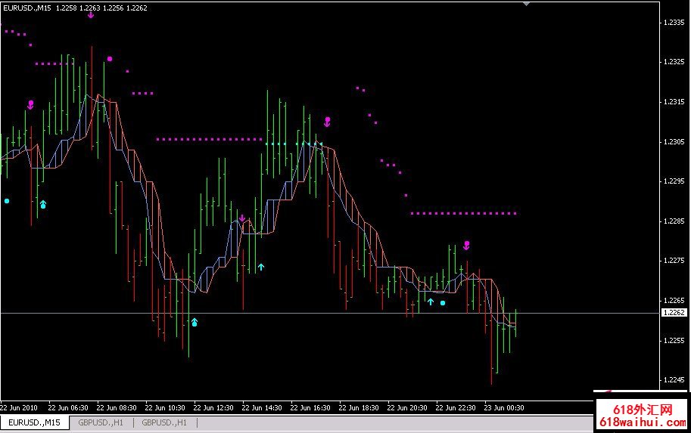
Task: Select the 1.2245 price scale label
Action: click(x=674, y=380)
